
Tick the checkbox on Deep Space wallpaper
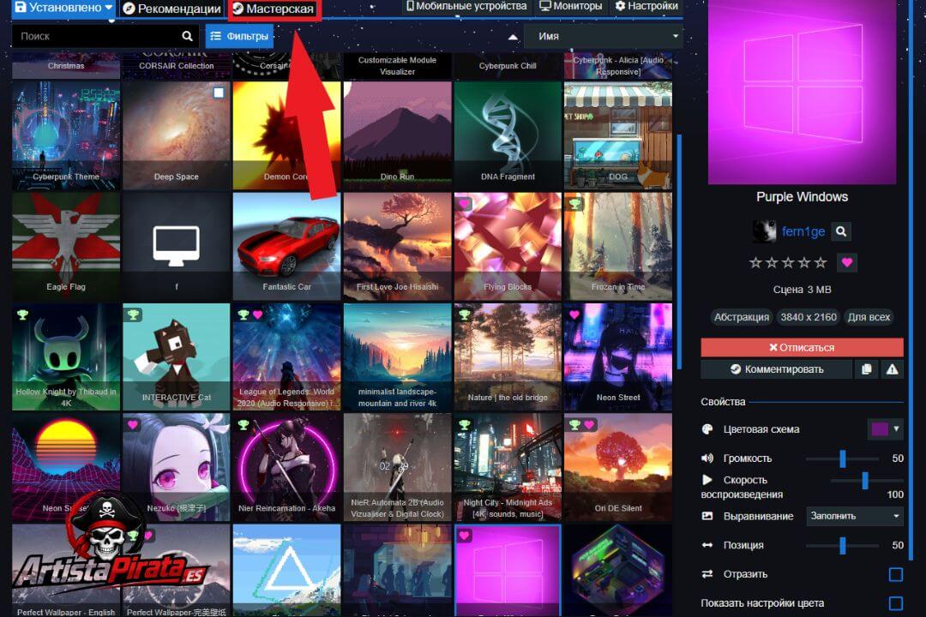(219, 93)
